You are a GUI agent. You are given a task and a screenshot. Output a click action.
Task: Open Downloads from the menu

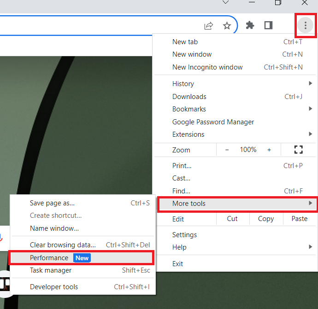[235, 97]
